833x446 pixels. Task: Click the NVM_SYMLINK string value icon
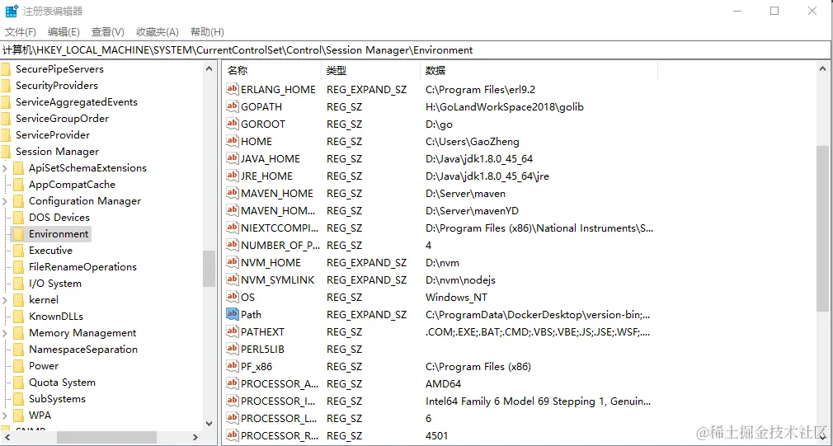click(232, 279)
